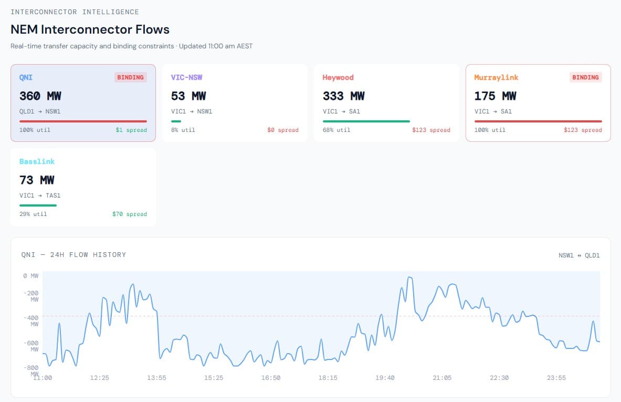Open the VIC-NSW interconnector card
Image resolution: width=621 pixels, height=402 pixels.
click(235, 103)
